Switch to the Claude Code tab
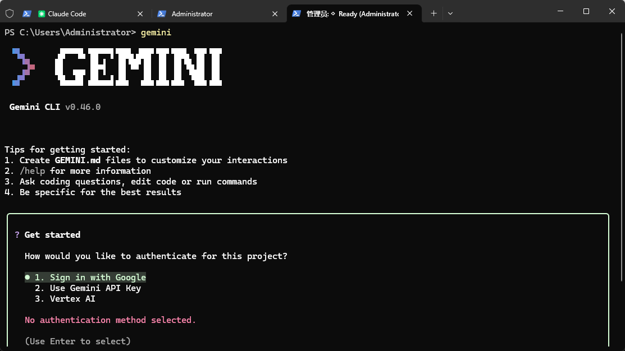This screenshot has width=625, height=351. coord(83,13)
